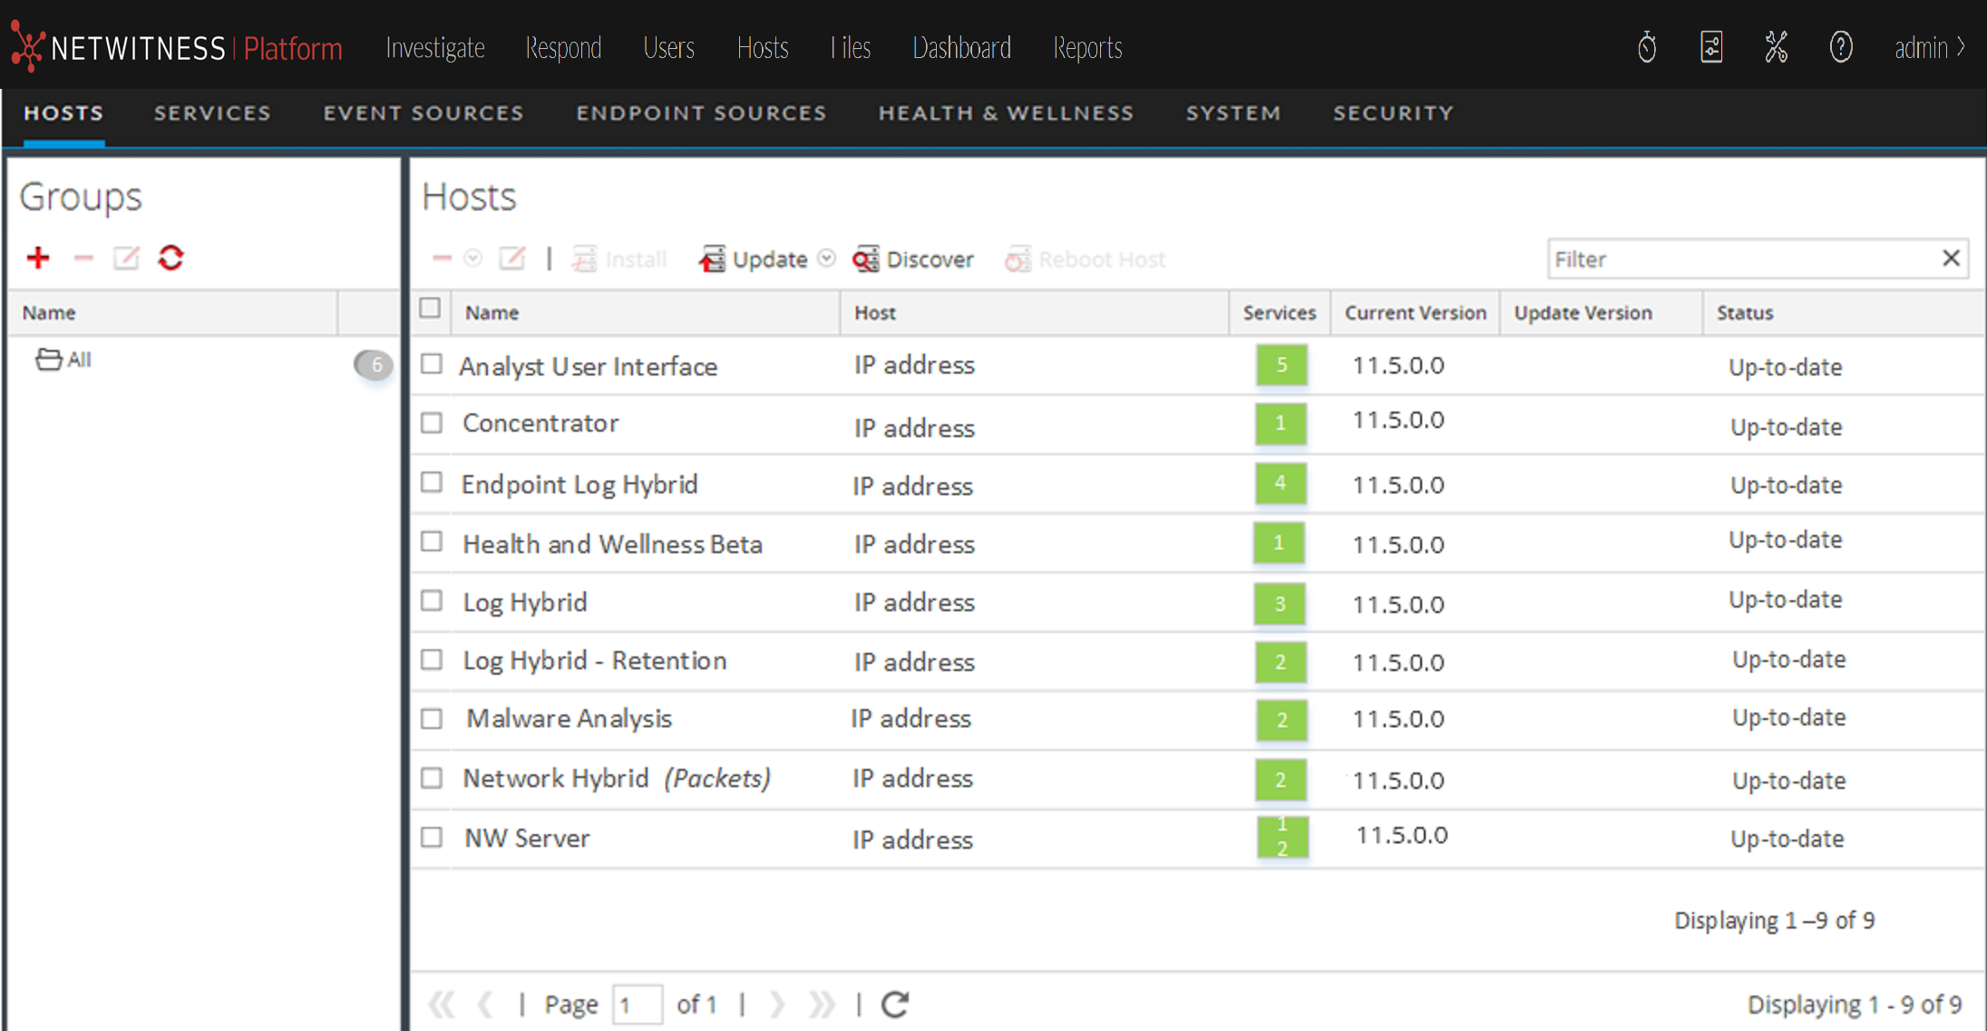Viewport: 1987px width, 1031px height.
Task: Switch to the Services tab
Action: [x=212, y=113]
